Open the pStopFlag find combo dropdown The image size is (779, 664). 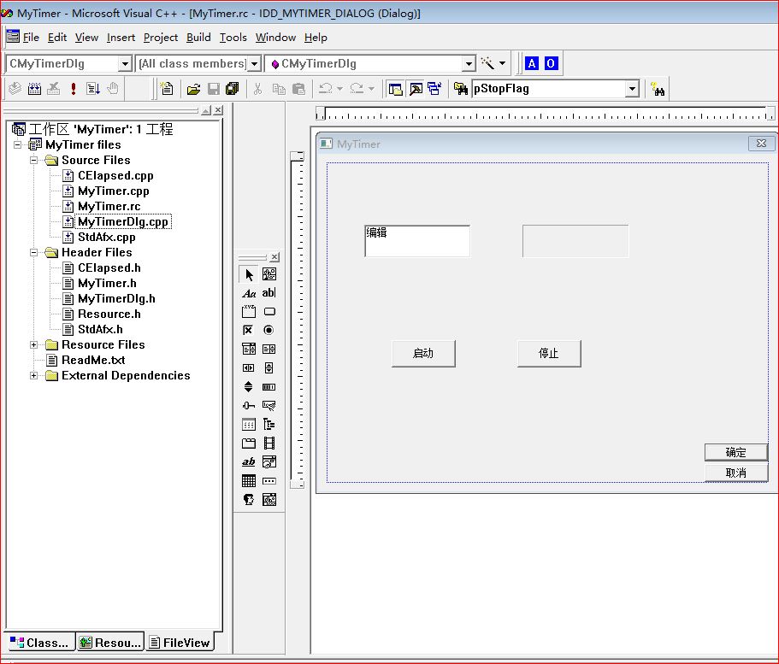632,89
